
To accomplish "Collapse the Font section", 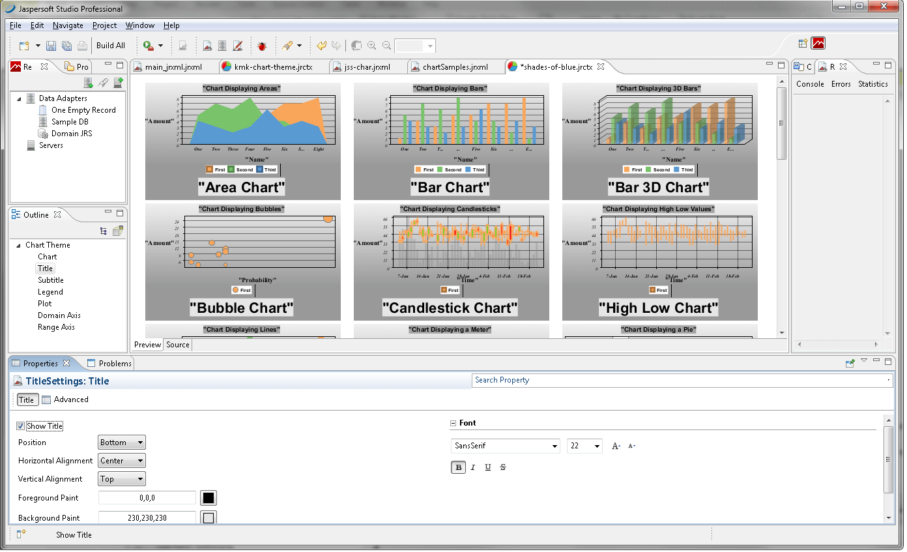I will click(453, 424).
